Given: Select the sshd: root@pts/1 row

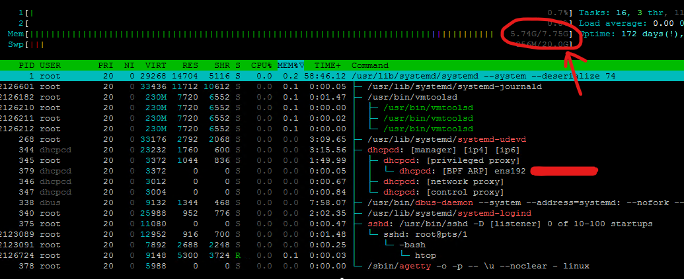Looking at the screenshot, I should tap(342, 234).
